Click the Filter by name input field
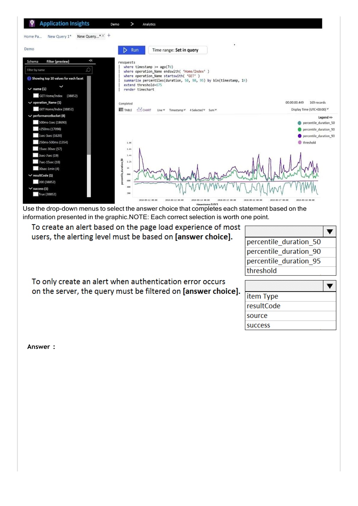The image size is (358, 506). click(59, 70)
